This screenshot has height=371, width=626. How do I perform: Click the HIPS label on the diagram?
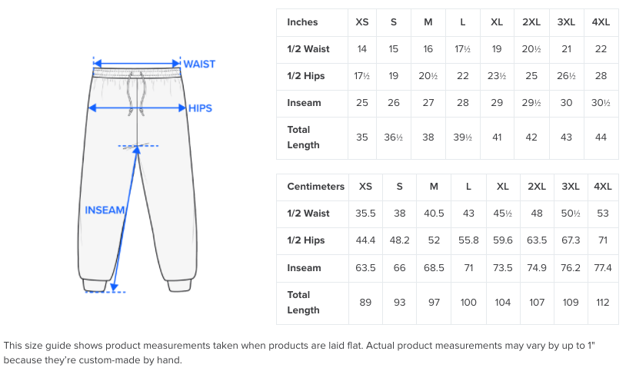[x=200, y=108]
